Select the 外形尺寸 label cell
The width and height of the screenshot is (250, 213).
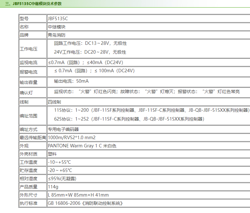[x=33, y=195]
